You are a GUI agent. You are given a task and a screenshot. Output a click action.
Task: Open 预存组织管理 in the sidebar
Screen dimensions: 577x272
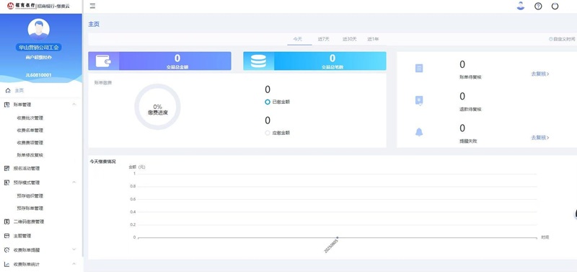click(x=30, y=196)
